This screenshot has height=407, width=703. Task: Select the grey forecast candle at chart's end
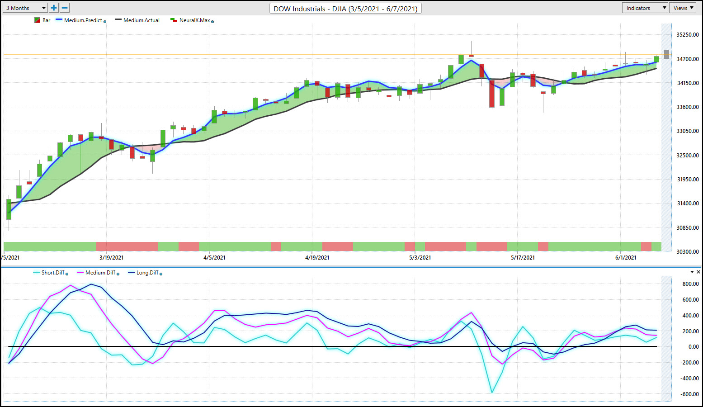(x=666, y=54)
